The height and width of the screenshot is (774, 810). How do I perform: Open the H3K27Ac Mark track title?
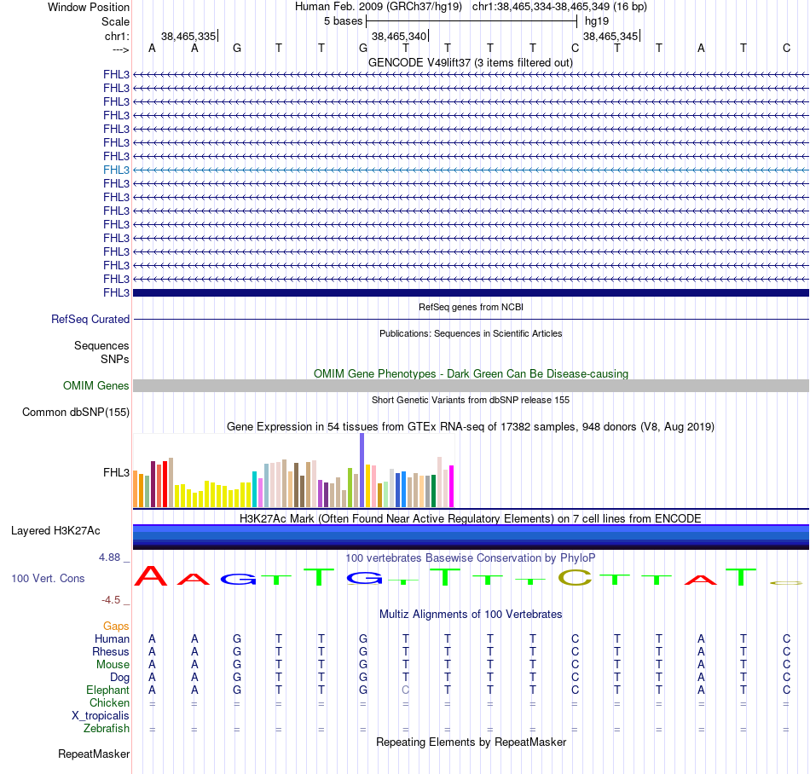click(471, 518)
